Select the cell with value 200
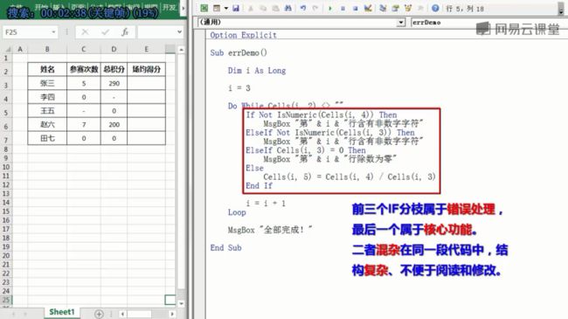The image size is (568, 319). pyautogui.click(x=114, y=125)
